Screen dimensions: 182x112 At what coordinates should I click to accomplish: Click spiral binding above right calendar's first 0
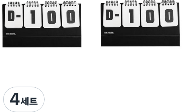point(149,3)
